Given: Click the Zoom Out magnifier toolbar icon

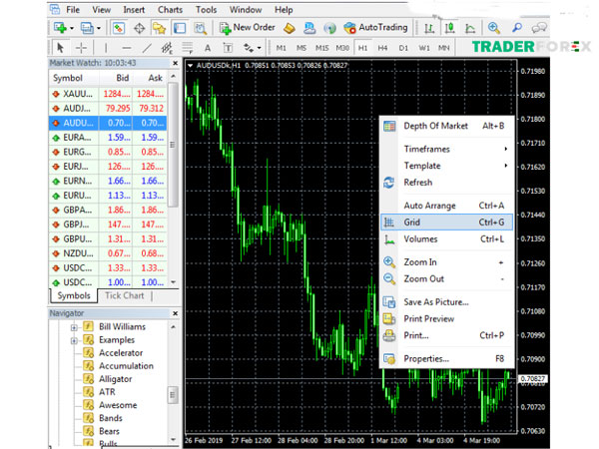Looking at the screenshot, I should point(517,28).
